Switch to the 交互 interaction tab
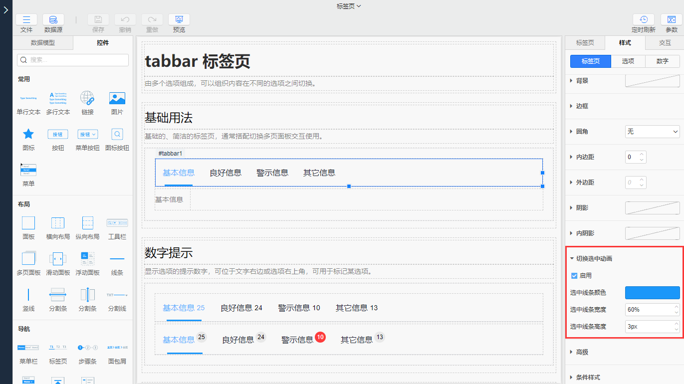Viewport: 684px width, 384px height. click(665, 43)
